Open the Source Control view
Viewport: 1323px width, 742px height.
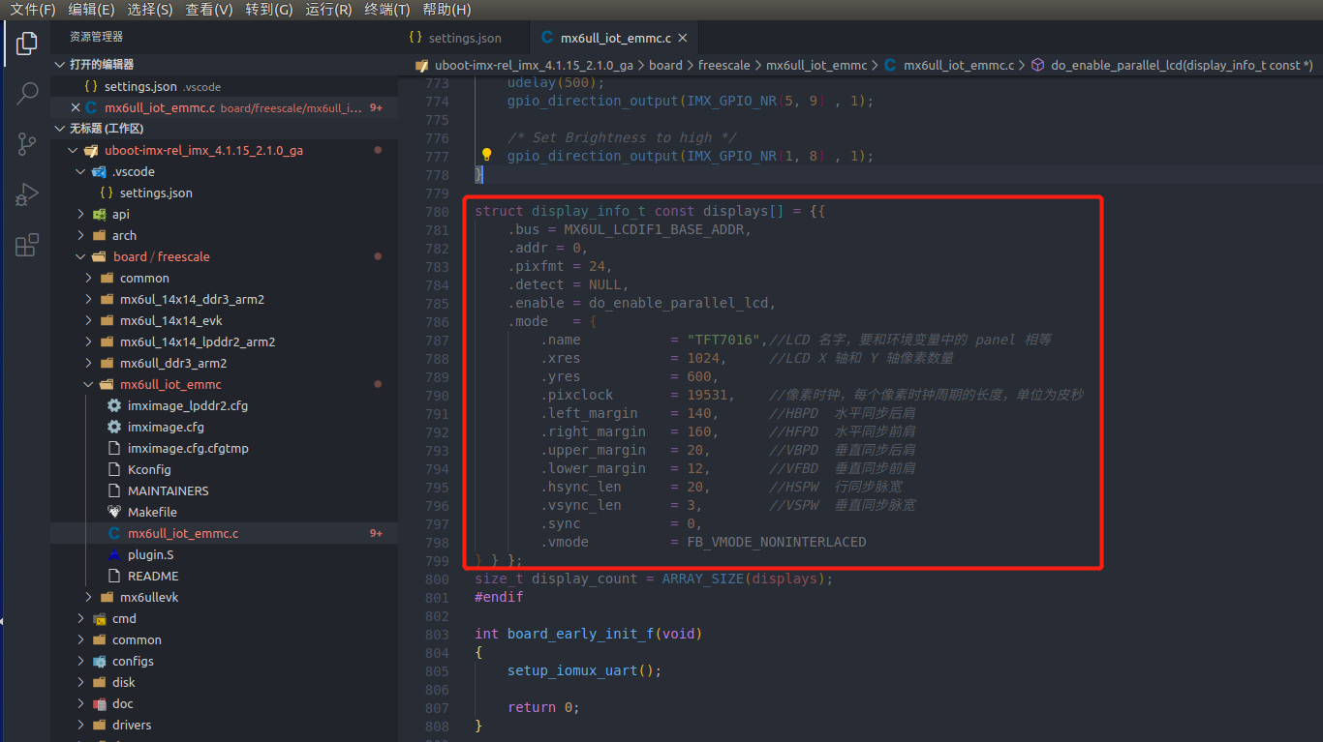tap(26, 143)
